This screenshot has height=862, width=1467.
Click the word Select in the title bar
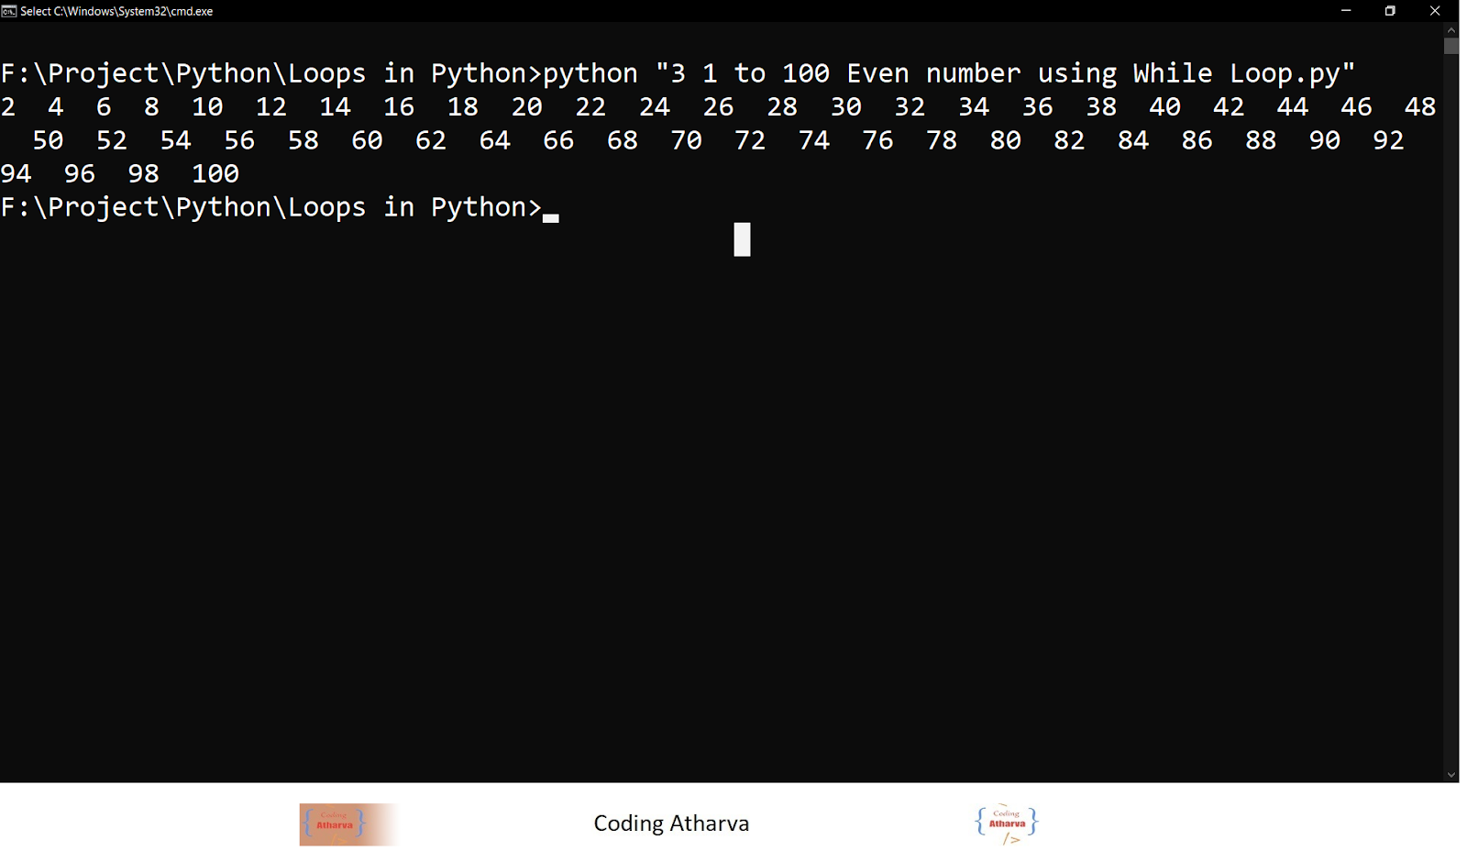pyautogui.click(x=34, y=11)
